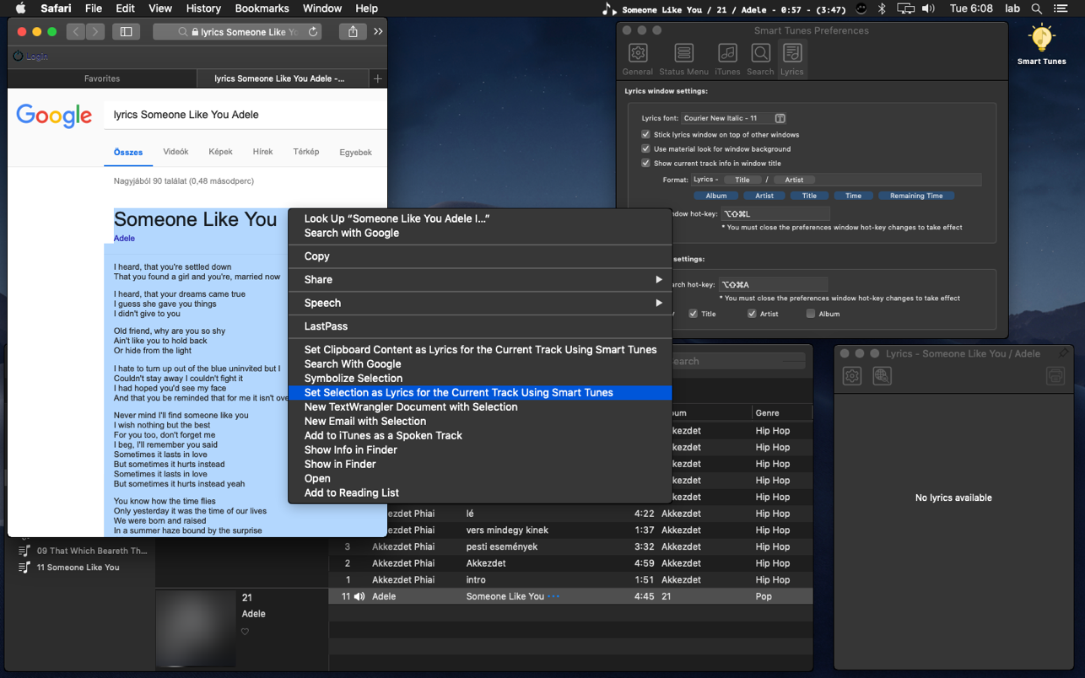Screen dimensions: 1085x678
Task: Open Notification Center in menu bar
Action: [1061, 8]
